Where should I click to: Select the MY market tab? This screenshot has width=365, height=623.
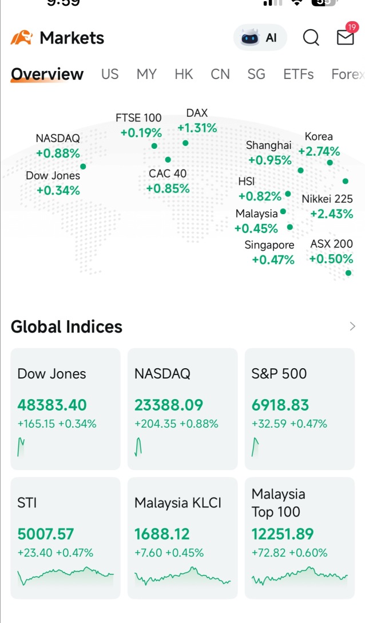click(146, 74)
